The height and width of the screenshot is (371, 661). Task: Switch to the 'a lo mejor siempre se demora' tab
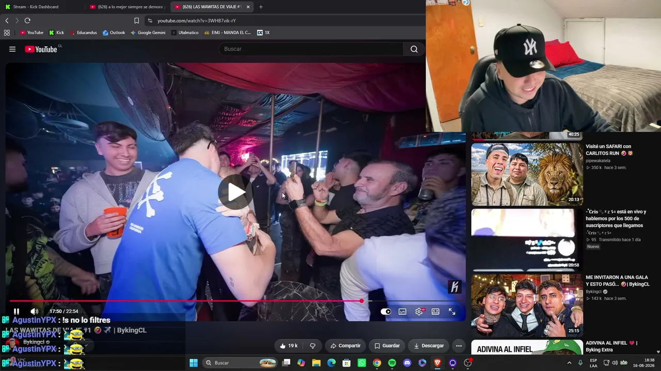127,7
